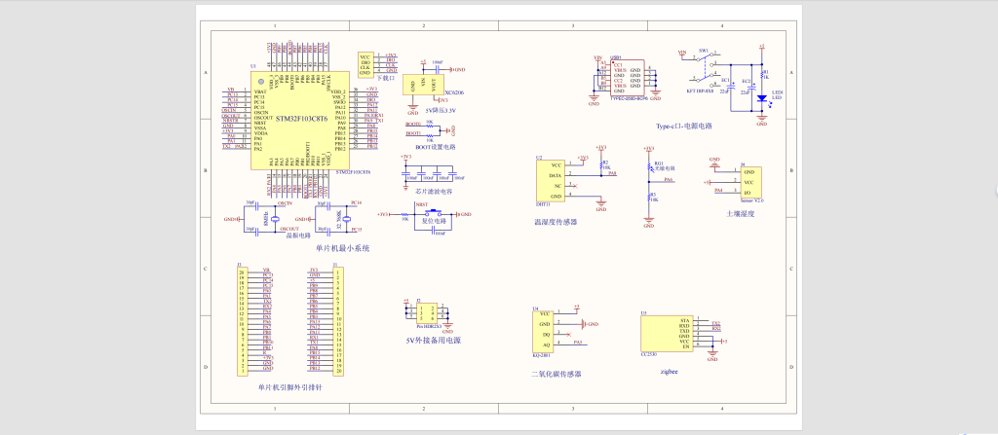Click the Sensor V2.0 soil humidity block
The height and width of the screenshot is (435, 998).
pos(750,182)
